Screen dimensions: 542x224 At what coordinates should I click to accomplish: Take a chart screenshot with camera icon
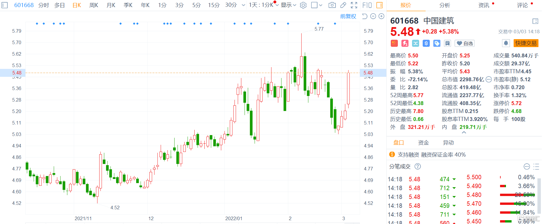(332, 5)
